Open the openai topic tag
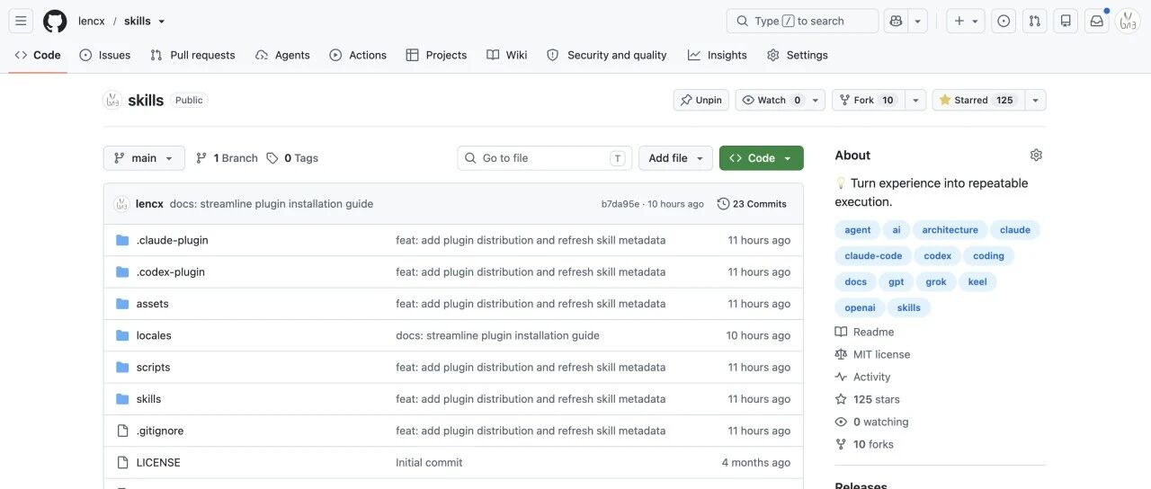Viewport: 1151px width, 489px height. (x=860, y=307)
